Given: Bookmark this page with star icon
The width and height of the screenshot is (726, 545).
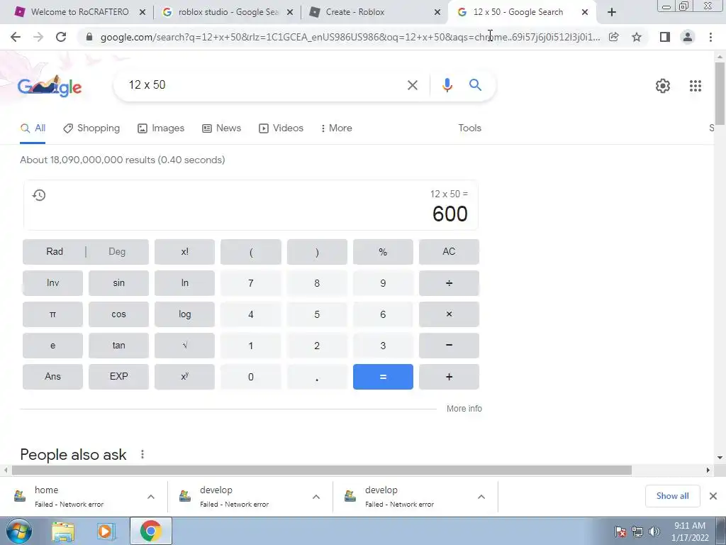Looking at the screenshot, I should 637,37.
